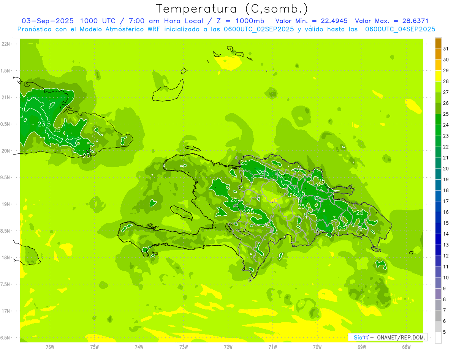Click the longitude axis label "74W"

(139, 347)
